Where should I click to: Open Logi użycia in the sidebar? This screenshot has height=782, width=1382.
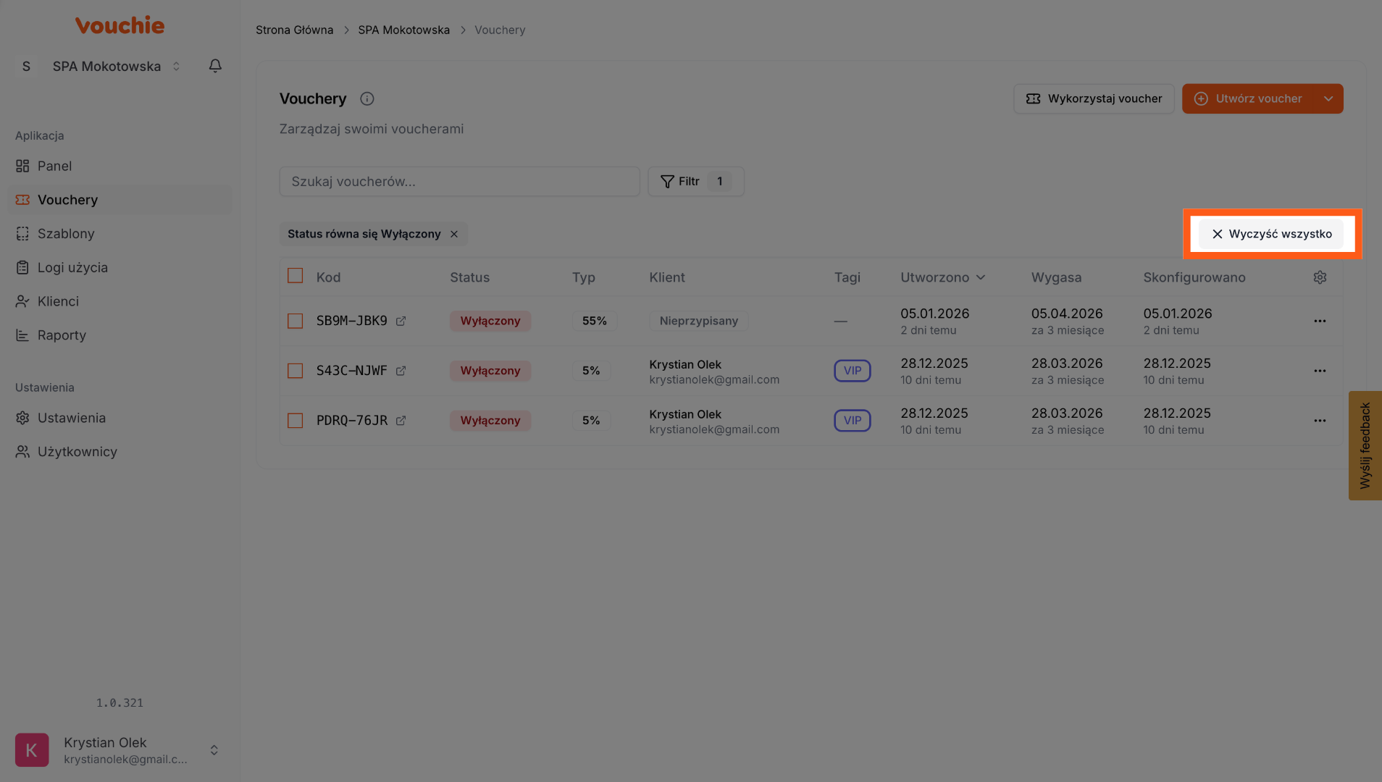point(72,268)
